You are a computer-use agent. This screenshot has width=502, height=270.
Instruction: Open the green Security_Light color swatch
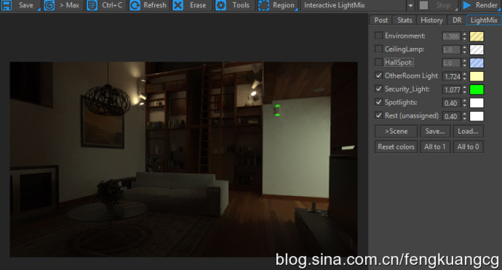477,89
